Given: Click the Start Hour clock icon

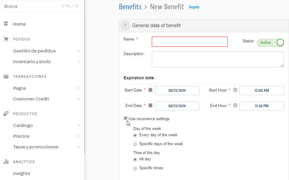Looking at the screenshot, I should 235,90.
